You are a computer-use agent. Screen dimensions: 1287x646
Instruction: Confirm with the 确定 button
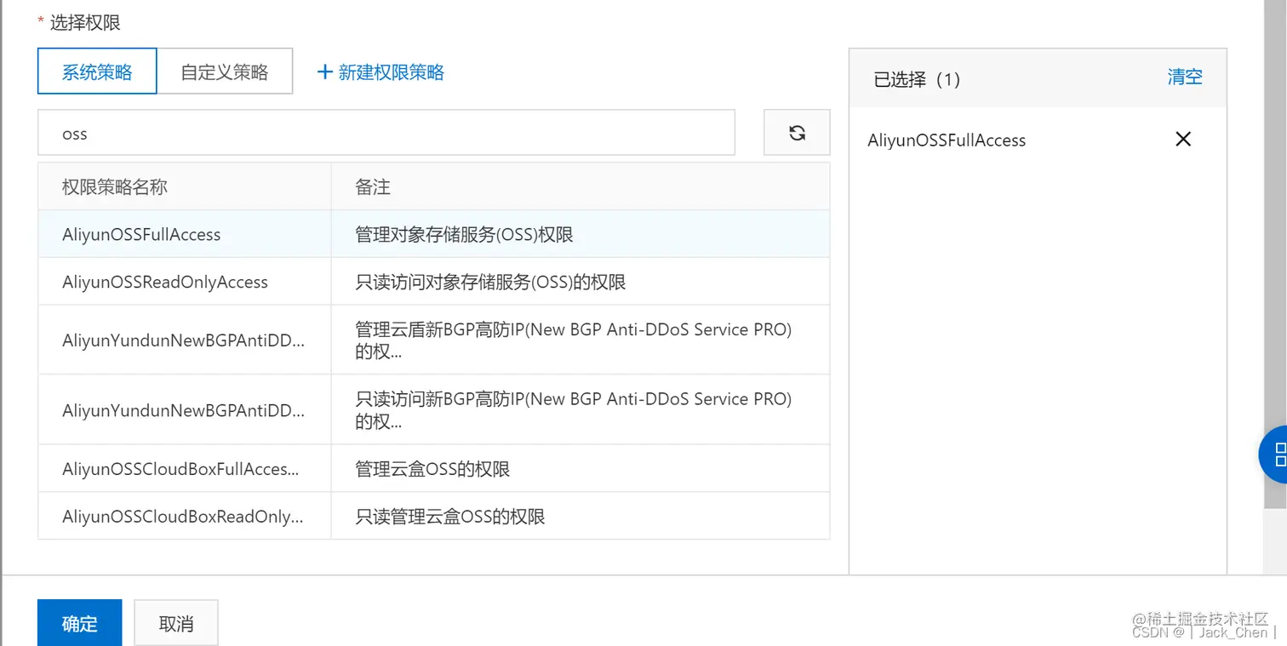pos(80,624)
